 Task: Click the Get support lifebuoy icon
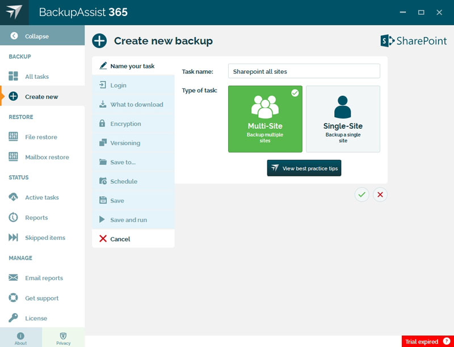click(13, 298)
